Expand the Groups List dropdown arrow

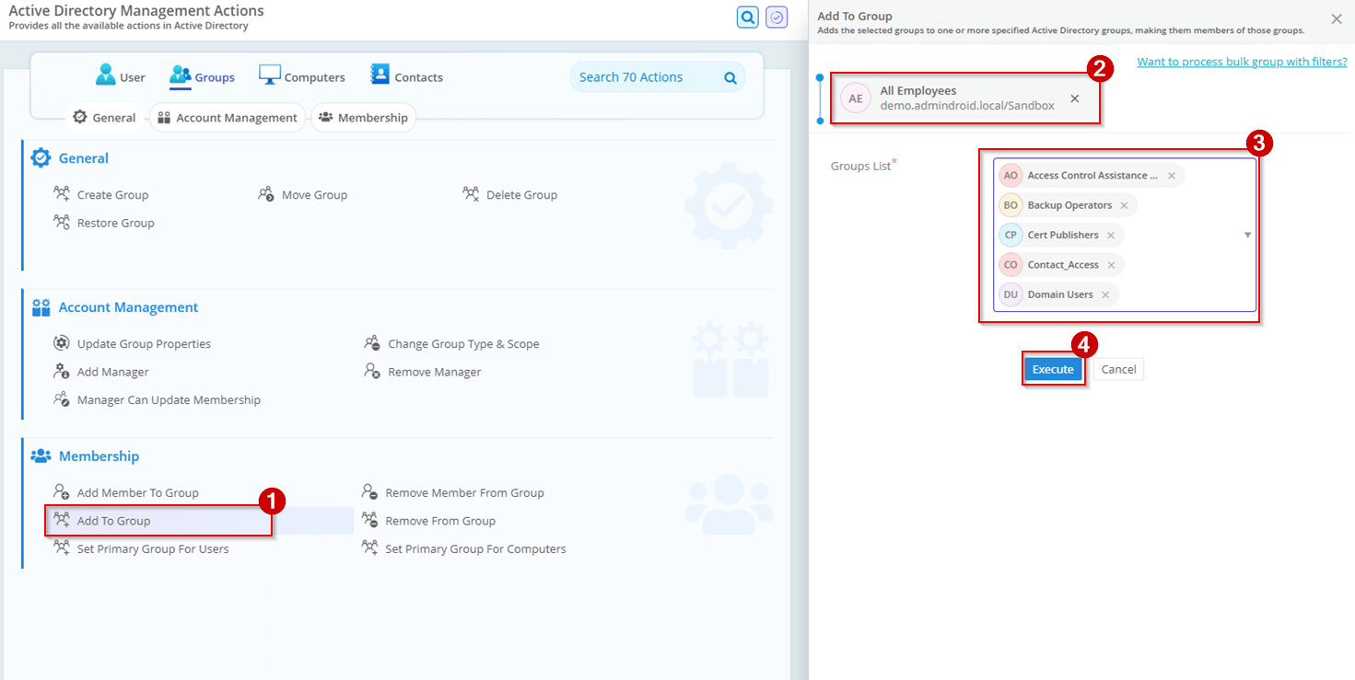point(1248,235)
